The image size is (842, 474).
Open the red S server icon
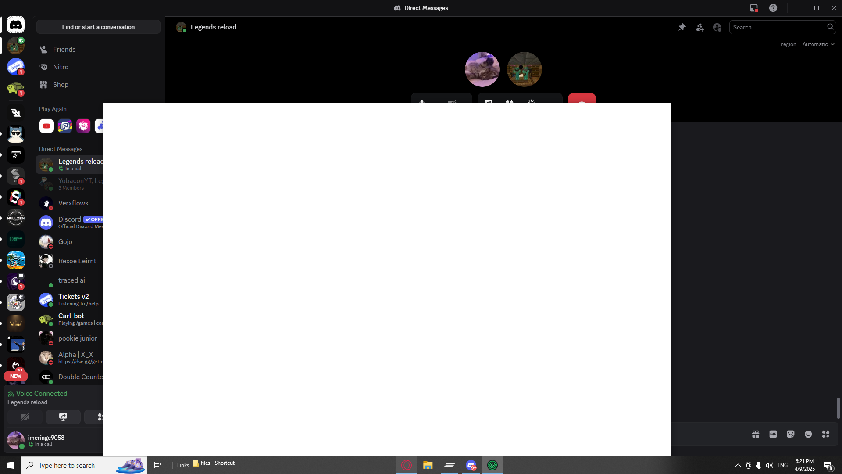16,197
